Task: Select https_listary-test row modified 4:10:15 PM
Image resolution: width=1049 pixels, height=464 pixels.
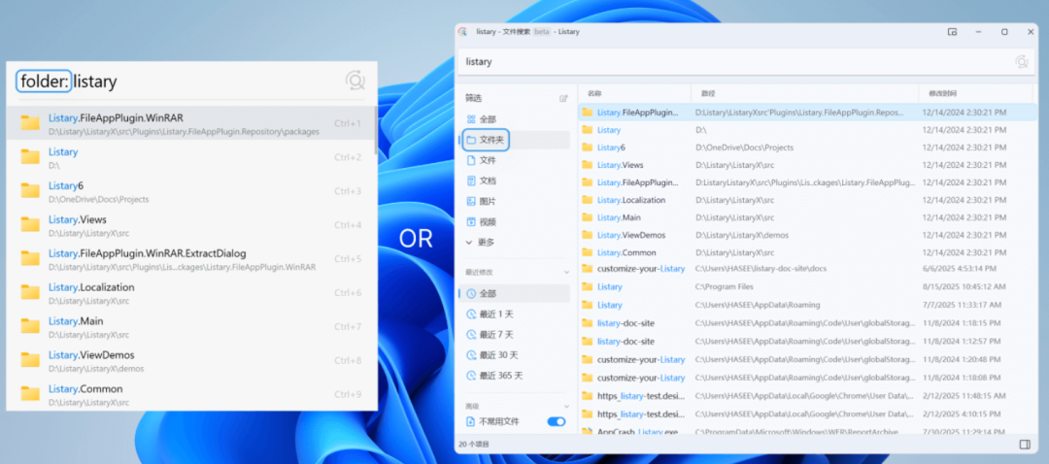Action: pos(807,414)
